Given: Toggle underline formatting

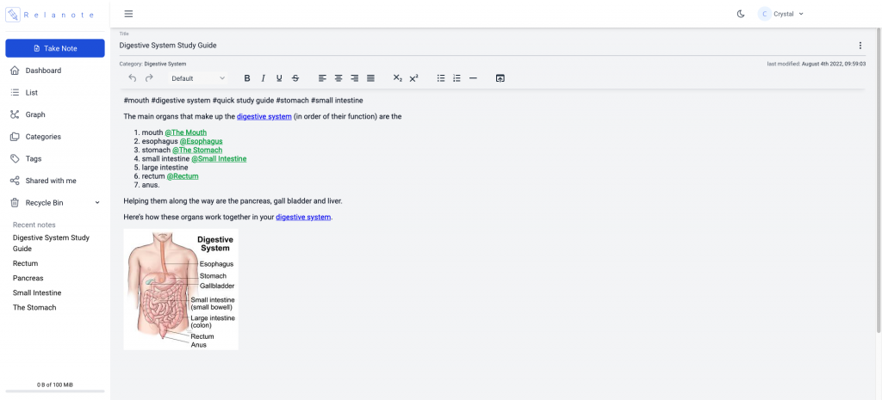Looking at the screenshot, I should 279,78.
